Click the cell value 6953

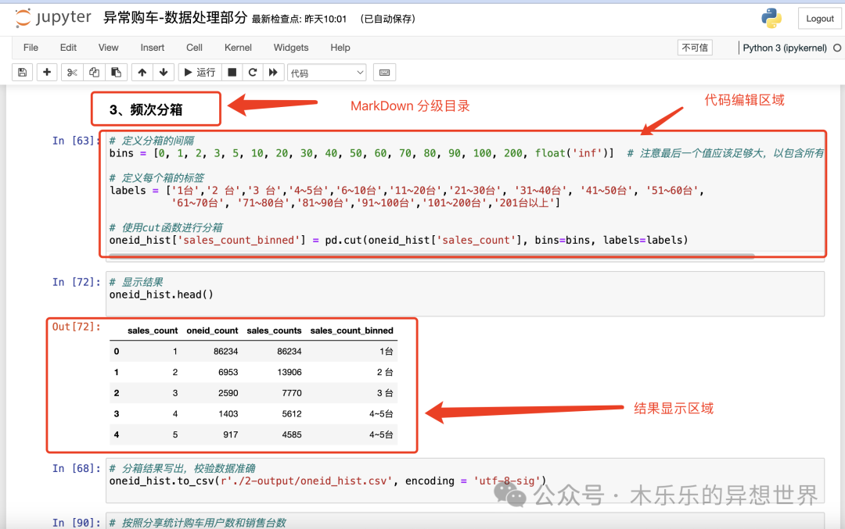228,373
